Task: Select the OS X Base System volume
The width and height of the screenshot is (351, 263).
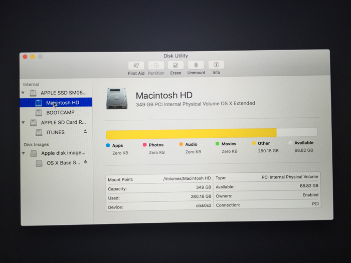Action: coord(63,163)
